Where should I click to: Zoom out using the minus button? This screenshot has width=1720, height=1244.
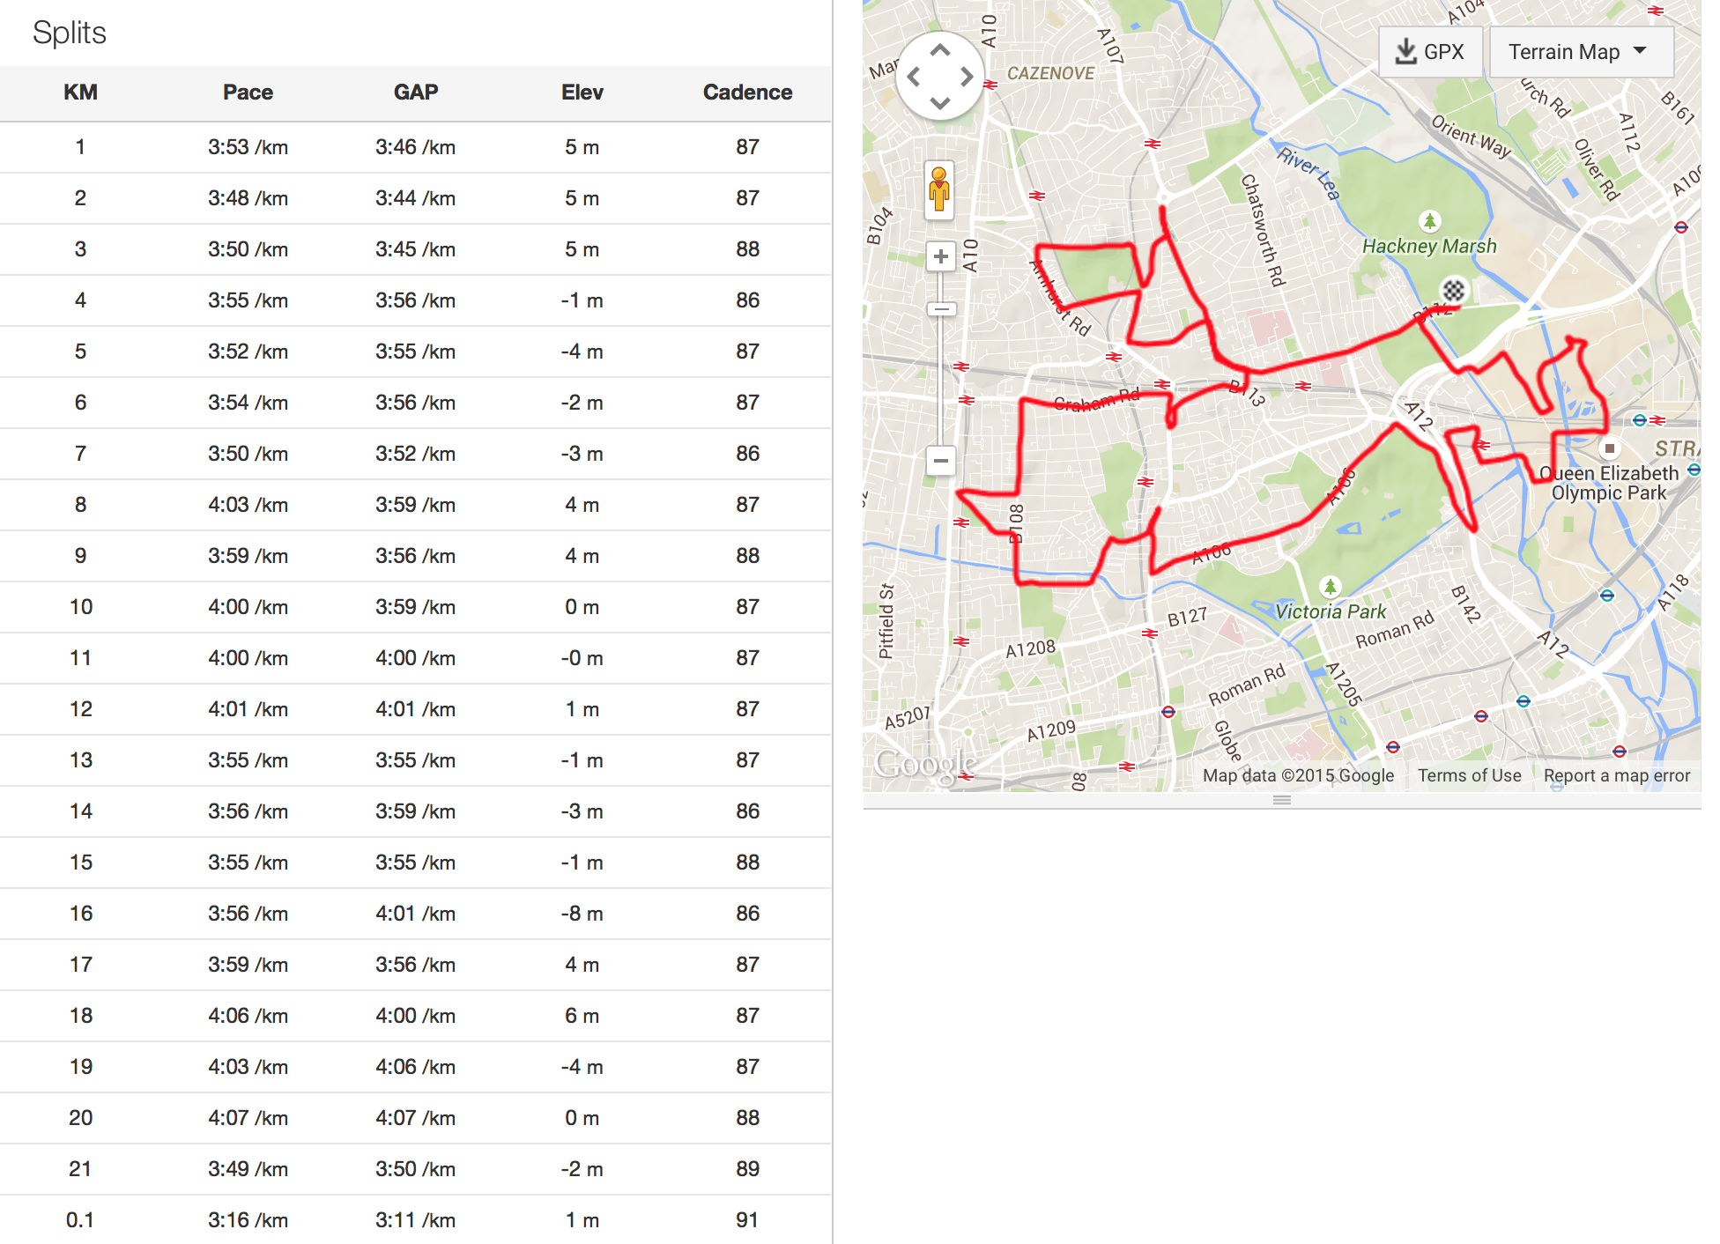[x=941, y=460]
